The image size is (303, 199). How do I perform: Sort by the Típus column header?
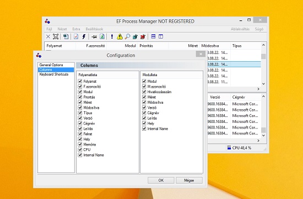point(246,46)
